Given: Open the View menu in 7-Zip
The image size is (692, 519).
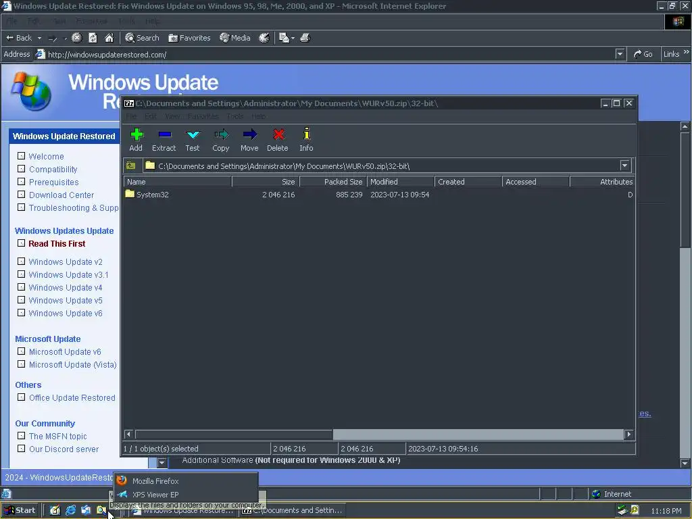Looking at the screenshot, I should [172, 116].
